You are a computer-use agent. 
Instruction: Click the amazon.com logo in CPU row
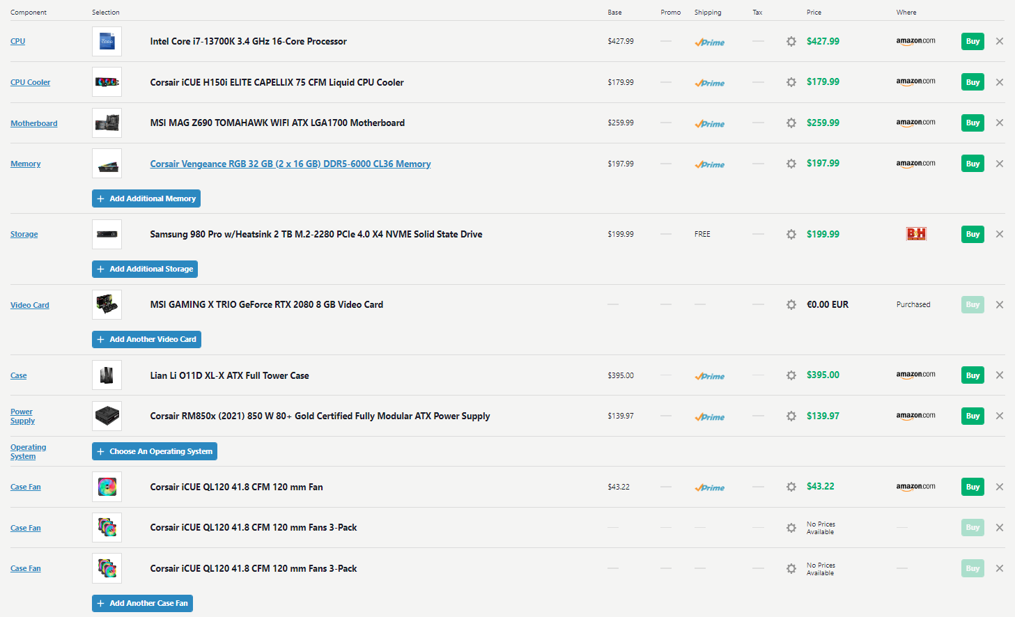point(915,41)
